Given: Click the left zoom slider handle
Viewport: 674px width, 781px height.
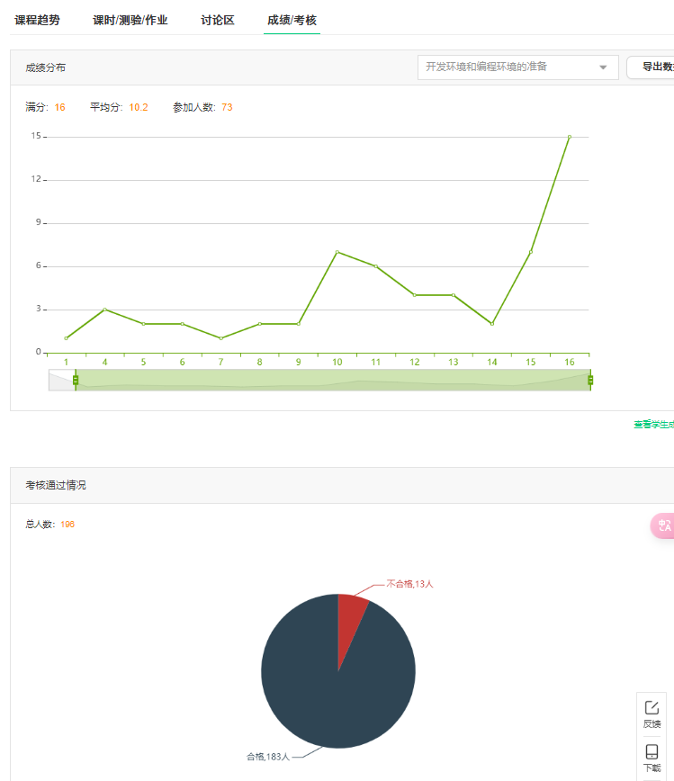Looking at the screenshot, I should point(76,381).
